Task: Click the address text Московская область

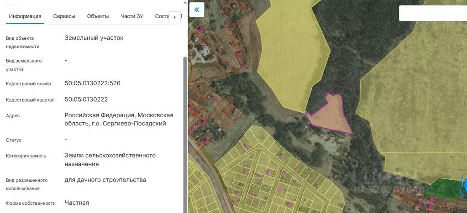Action: point(119,119)
